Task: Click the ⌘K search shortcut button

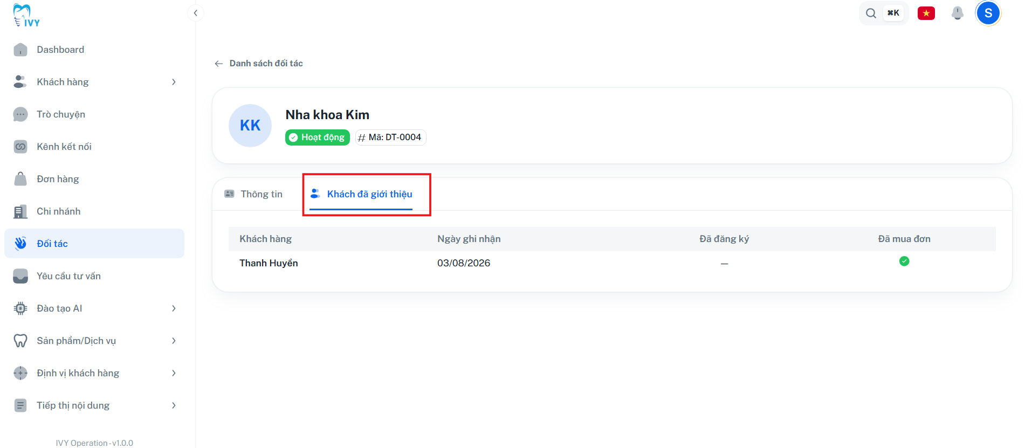Action: tap(893, 13)
